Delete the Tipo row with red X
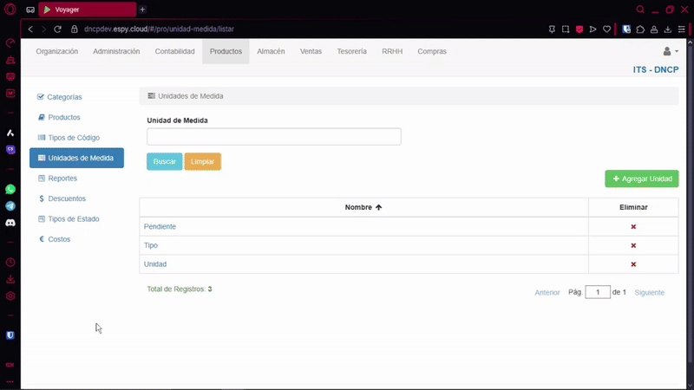This screenshot has width=694, height=390. [x=633, y=245]
